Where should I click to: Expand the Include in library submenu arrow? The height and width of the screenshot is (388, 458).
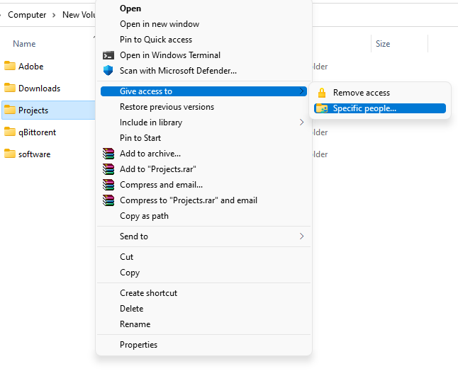click(x=302, y=122)
